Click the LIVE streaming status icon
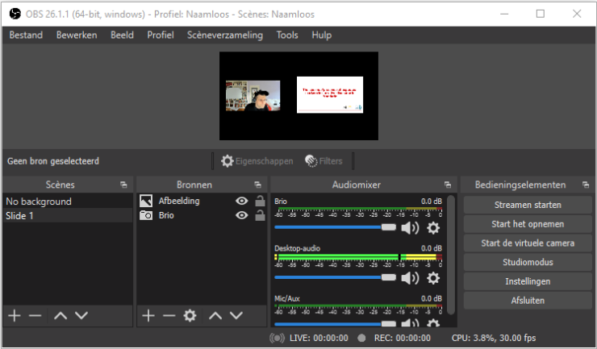The image size is (597, 349). pos(277,338)
